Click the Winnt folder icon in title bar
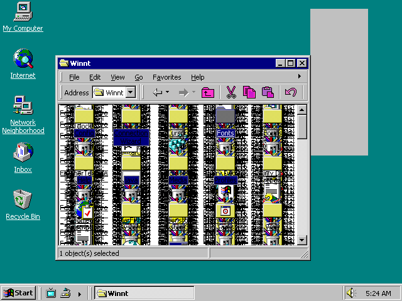402x301 pixels. 64,63
